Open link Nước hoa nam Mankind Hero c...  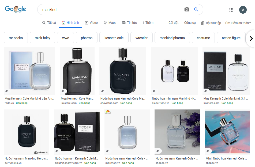click(26, 158)
